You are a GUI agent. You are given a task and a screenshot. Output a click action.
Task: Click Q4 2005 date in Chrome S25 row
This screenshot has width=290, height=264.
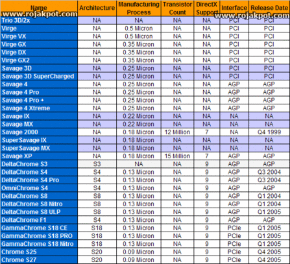(x=269, y=252)
